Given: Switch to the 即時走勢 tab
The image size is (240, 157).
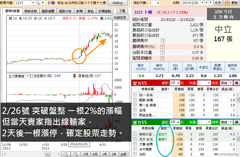Looking at the screenshot, I should click(x=30, y=11).
